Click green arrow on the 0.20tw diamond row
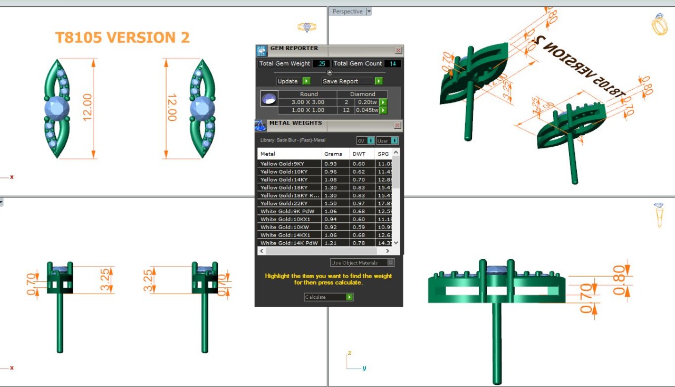This screenshot has height=387, width=675. [x=383, y=102]
